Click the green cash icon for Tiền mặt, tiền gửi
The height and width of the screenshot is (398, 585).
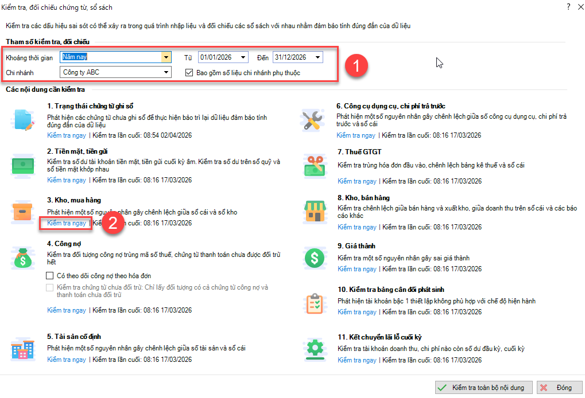click(x=23, y=166)
